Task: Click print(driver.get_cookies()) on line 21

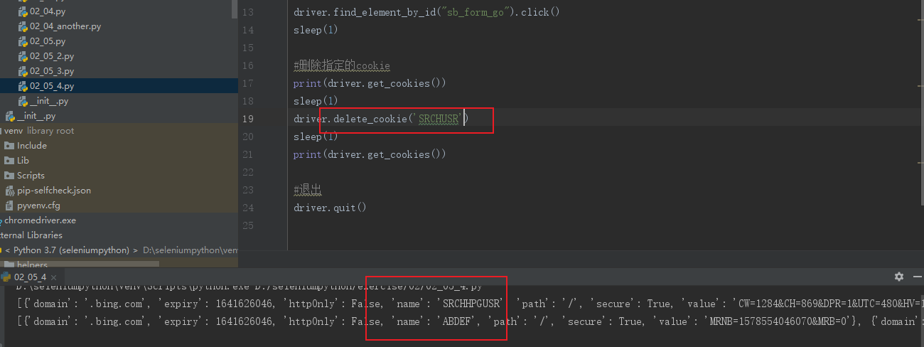Action: 370,154
